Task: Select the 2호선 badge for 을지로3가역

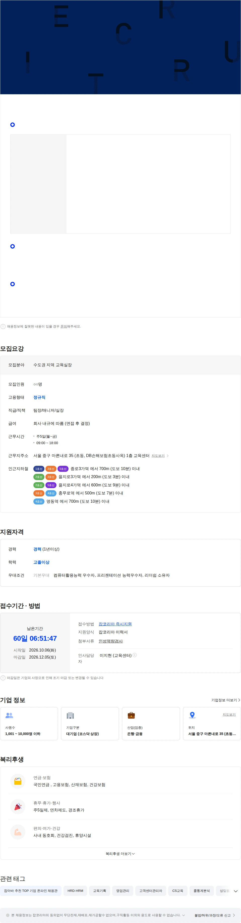Action: pos(39,477)
